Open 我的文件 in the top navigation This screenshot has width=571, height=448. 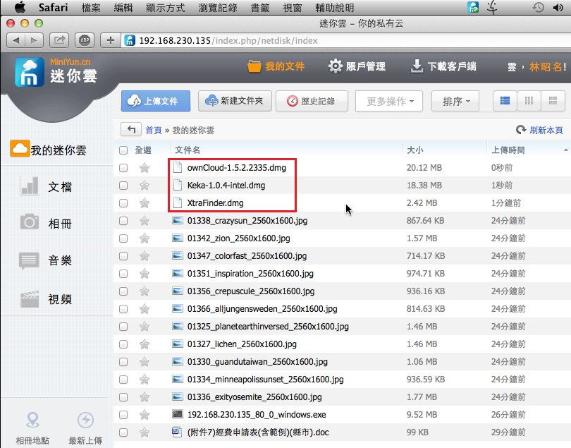pos(276,66)
